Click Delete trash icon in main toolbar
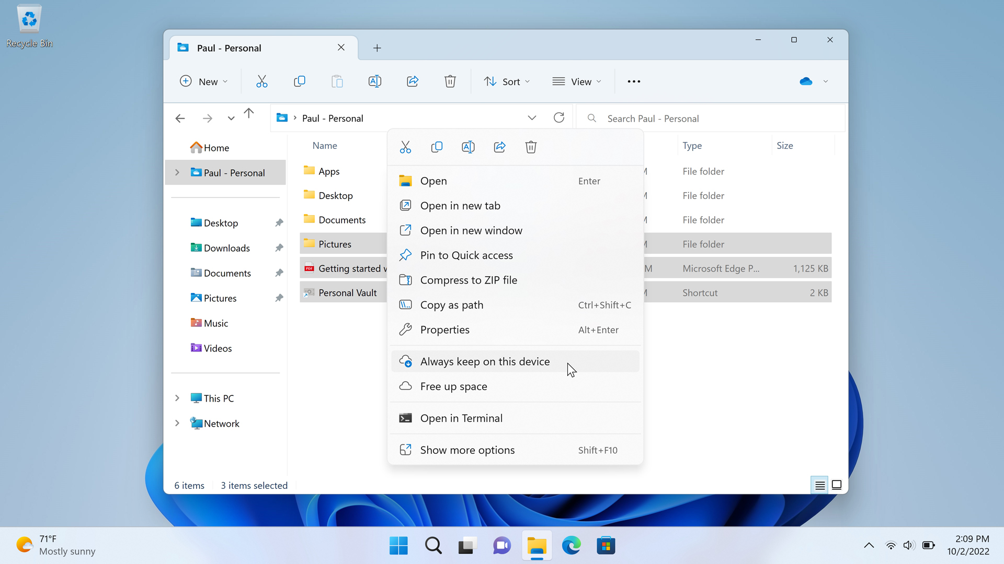This screenshot has width=1004, height=564. [450, 81]
